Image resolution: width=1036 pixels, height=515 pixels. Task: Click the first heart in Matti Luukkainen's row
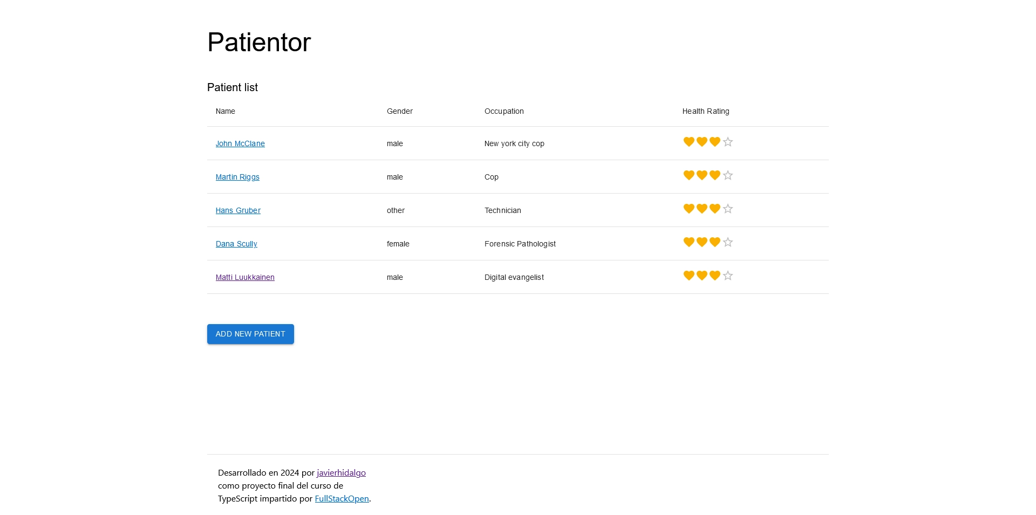pos(689,276)
